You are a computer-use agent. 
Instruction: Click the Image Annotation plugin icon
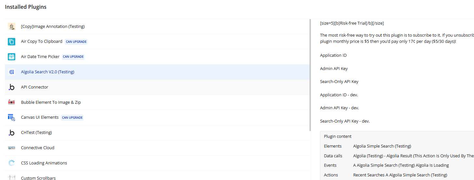coord(12,27)
